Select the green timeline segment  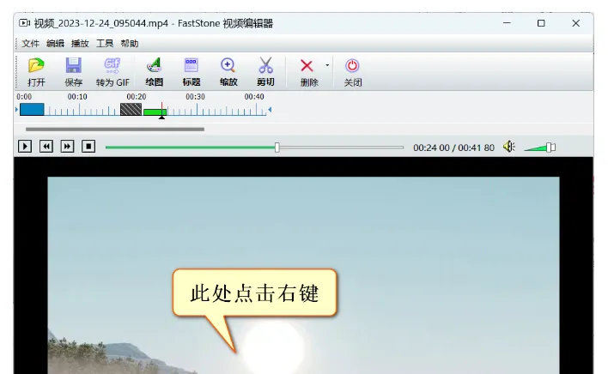tap(155, 112)
